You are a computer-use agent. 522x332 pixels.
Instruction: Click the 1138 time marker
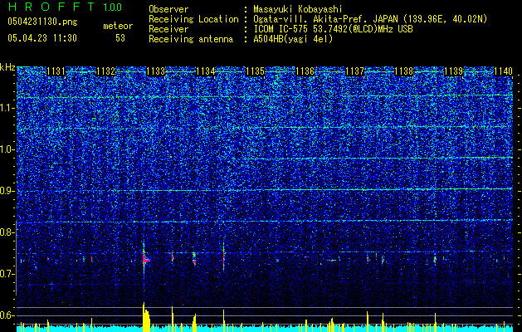coord(404,71)
